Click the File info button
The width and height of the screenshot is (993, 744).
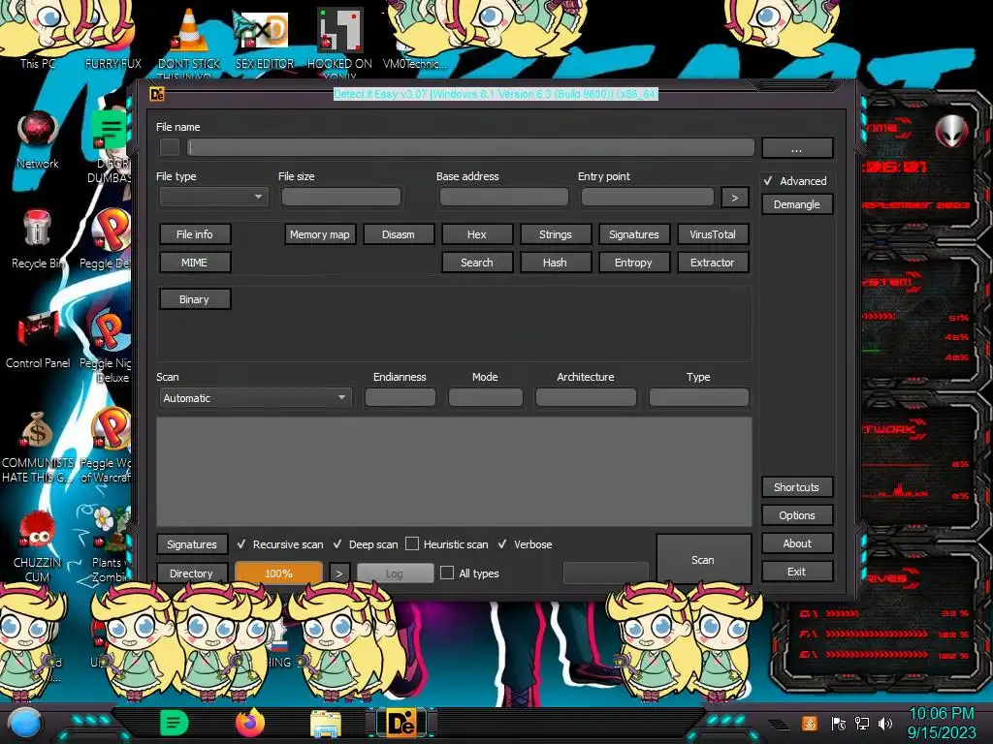[x=194, y=234]
